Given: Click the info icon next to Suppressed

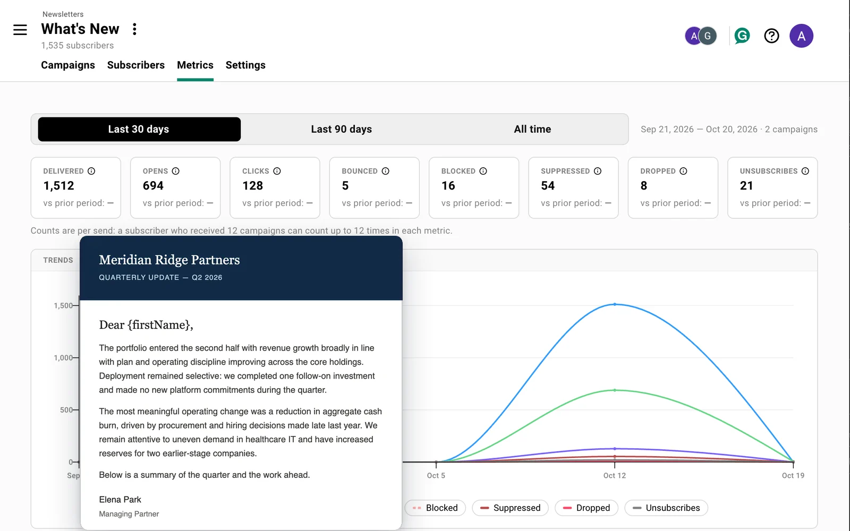Looking at the screenshot, I should click(x=598, y=171).
